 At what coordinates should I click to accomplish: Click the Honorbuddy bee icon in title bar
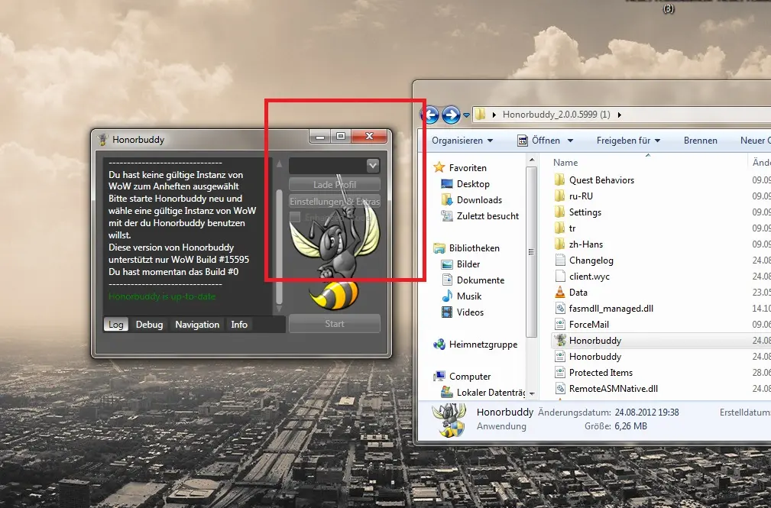click(x=102, y=140)
